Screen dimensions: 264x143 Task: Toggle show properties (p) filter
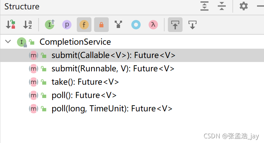click(x=67, y=25)
